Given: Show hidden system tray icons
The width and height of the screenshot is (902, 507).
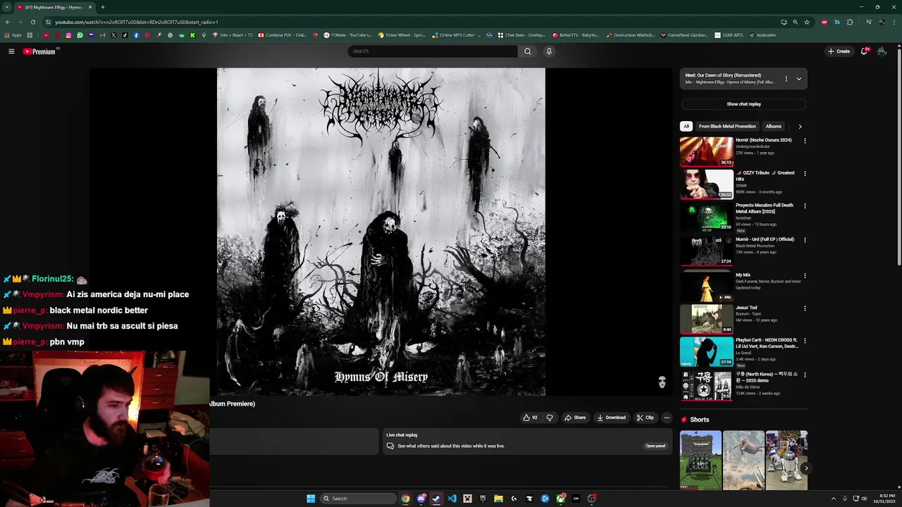Looking at the screenshot, I should tap(834, 499).
